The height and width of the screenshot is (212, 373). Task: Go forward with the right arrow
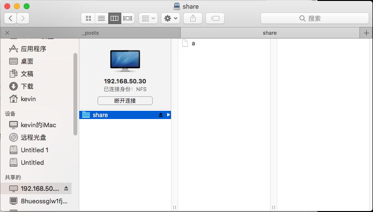23,18
